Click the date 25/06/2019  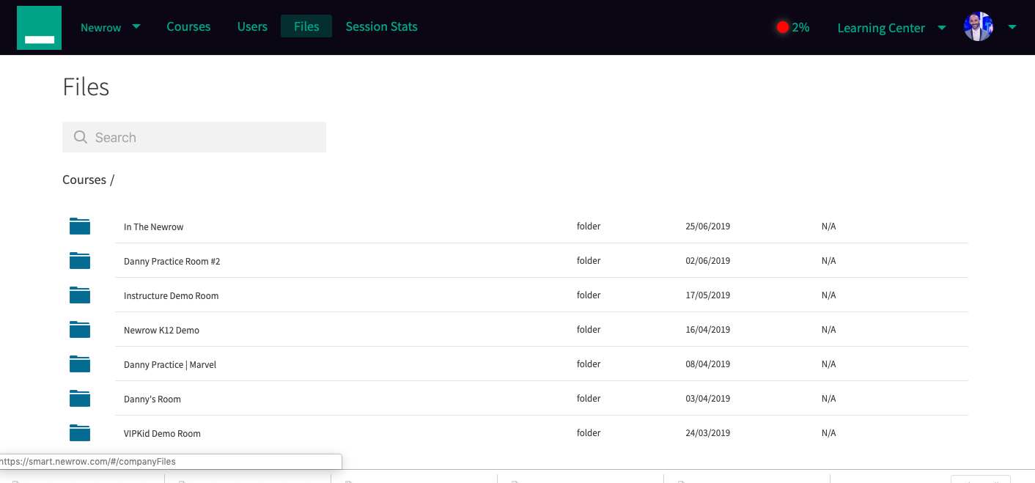[708, 226]
